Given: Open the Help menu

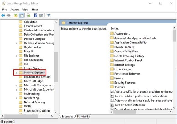Looking at the screenshot, I should point(35,10).
